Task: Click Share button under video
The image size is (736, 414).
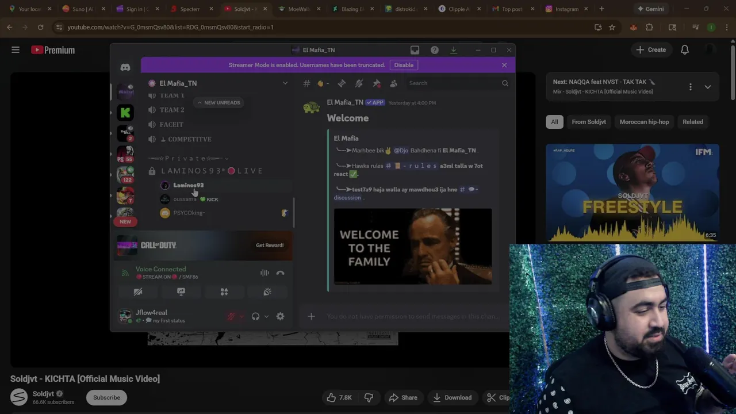Action: tap(403, 397)
